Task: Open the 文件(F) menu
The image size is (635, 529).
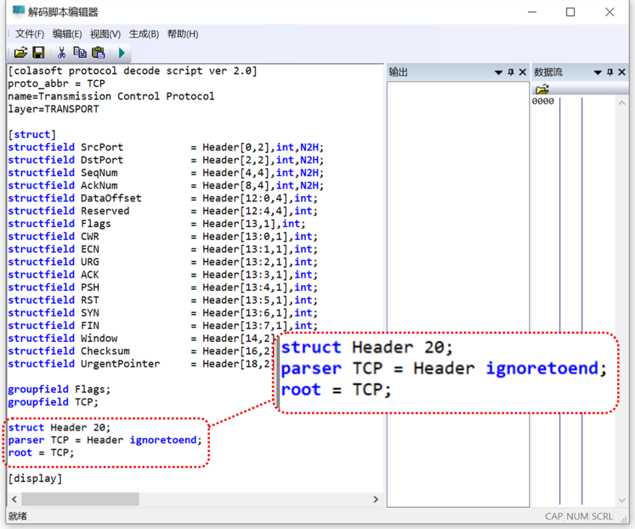Action: pyautogui.click(x=29, y=34)
